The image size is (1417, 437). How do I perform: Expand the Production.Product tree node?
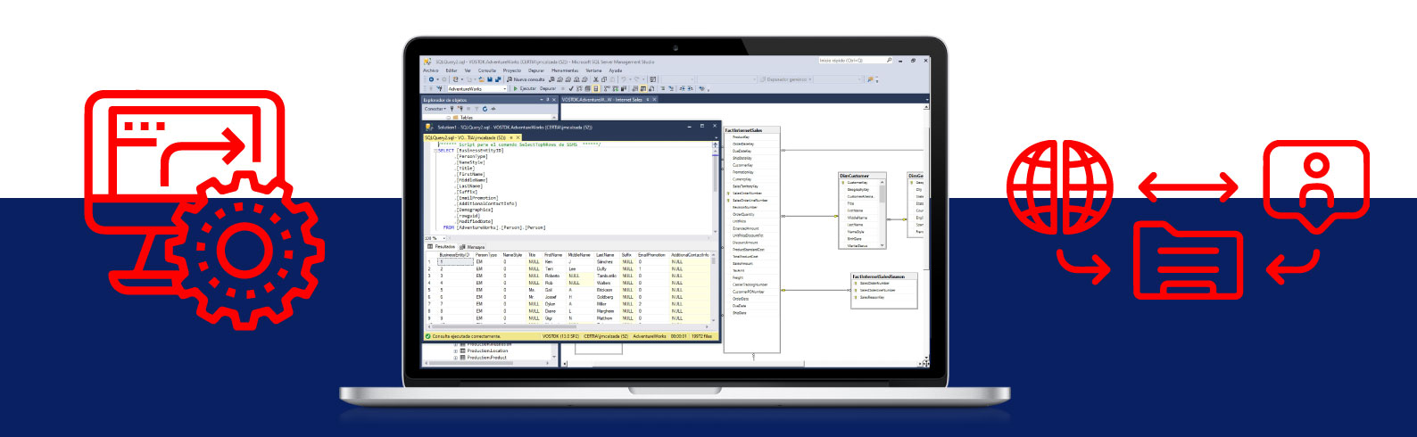tap(456, 358)
